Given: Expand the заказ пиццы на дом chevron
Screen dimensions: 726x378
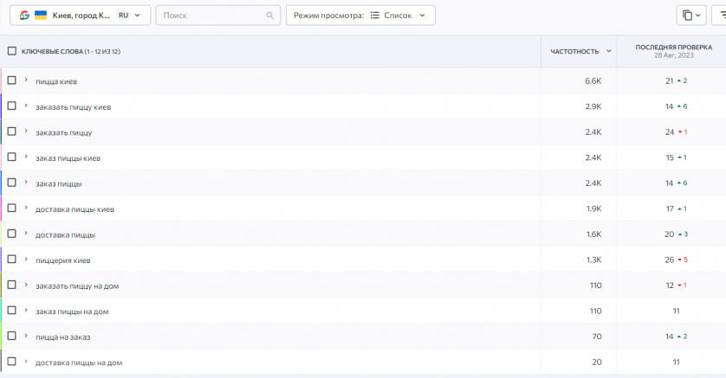Looking at the screenshot, I should pos(26,310).
